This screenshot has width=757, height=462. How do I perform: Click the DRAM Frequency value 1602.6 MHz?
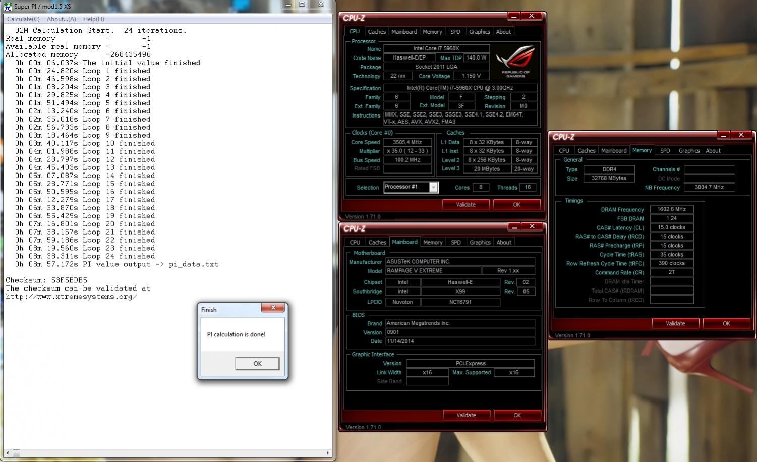[x=672, y=209]
